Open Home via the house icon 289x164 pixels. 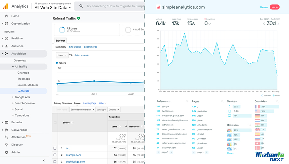[x=6, y=16]
